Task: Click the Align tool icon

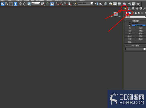Action: (x=101, y=4)
